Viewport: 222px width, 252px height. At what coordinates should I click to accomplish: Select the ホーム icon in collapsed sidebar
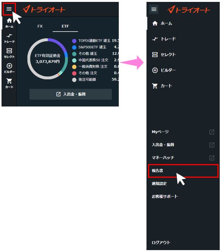pos(9,23)
